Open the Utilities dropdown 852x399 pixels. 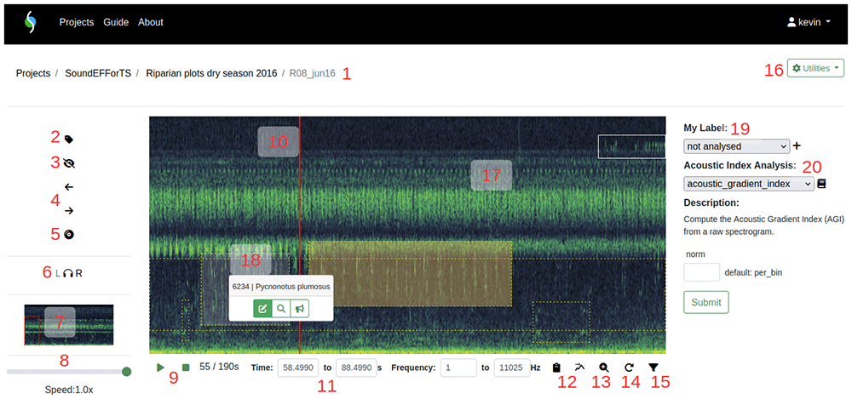[x=815, y=68]
